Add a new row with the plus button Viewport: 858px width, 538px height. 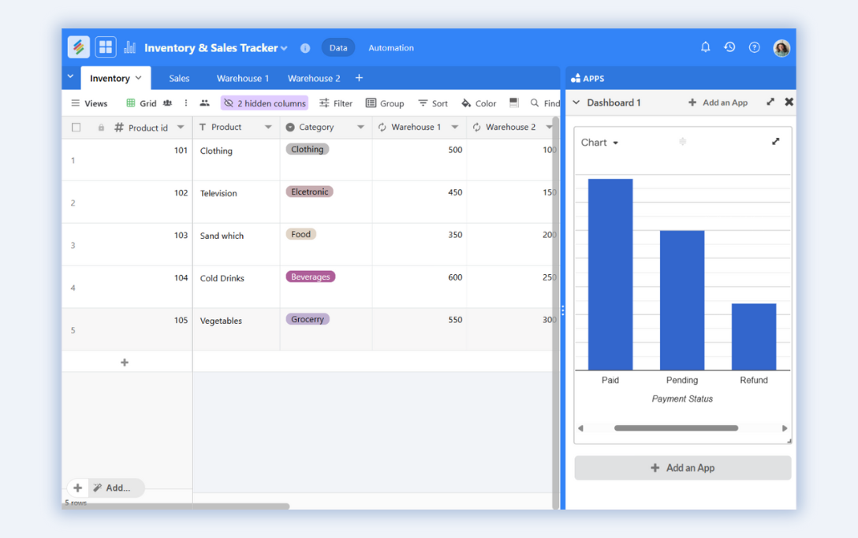(x=124, y=362)
